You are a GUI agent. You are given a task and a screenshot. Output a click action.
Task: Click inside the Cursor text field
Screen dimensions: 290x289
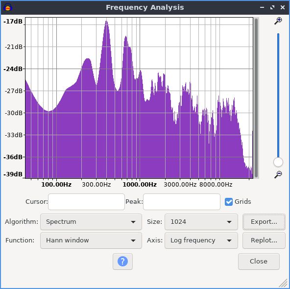(x=86, y=202)
